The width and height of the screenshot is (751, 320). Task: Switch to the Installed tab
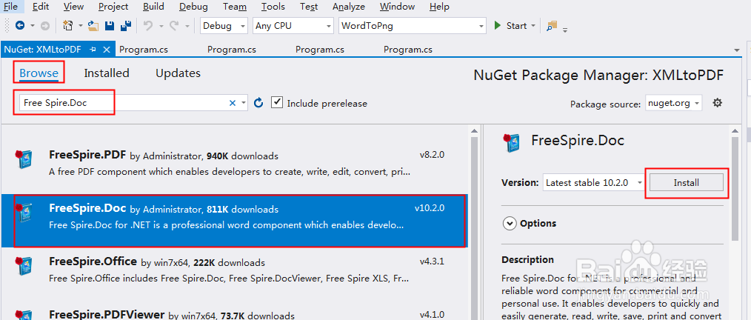[x=107, y=73]
